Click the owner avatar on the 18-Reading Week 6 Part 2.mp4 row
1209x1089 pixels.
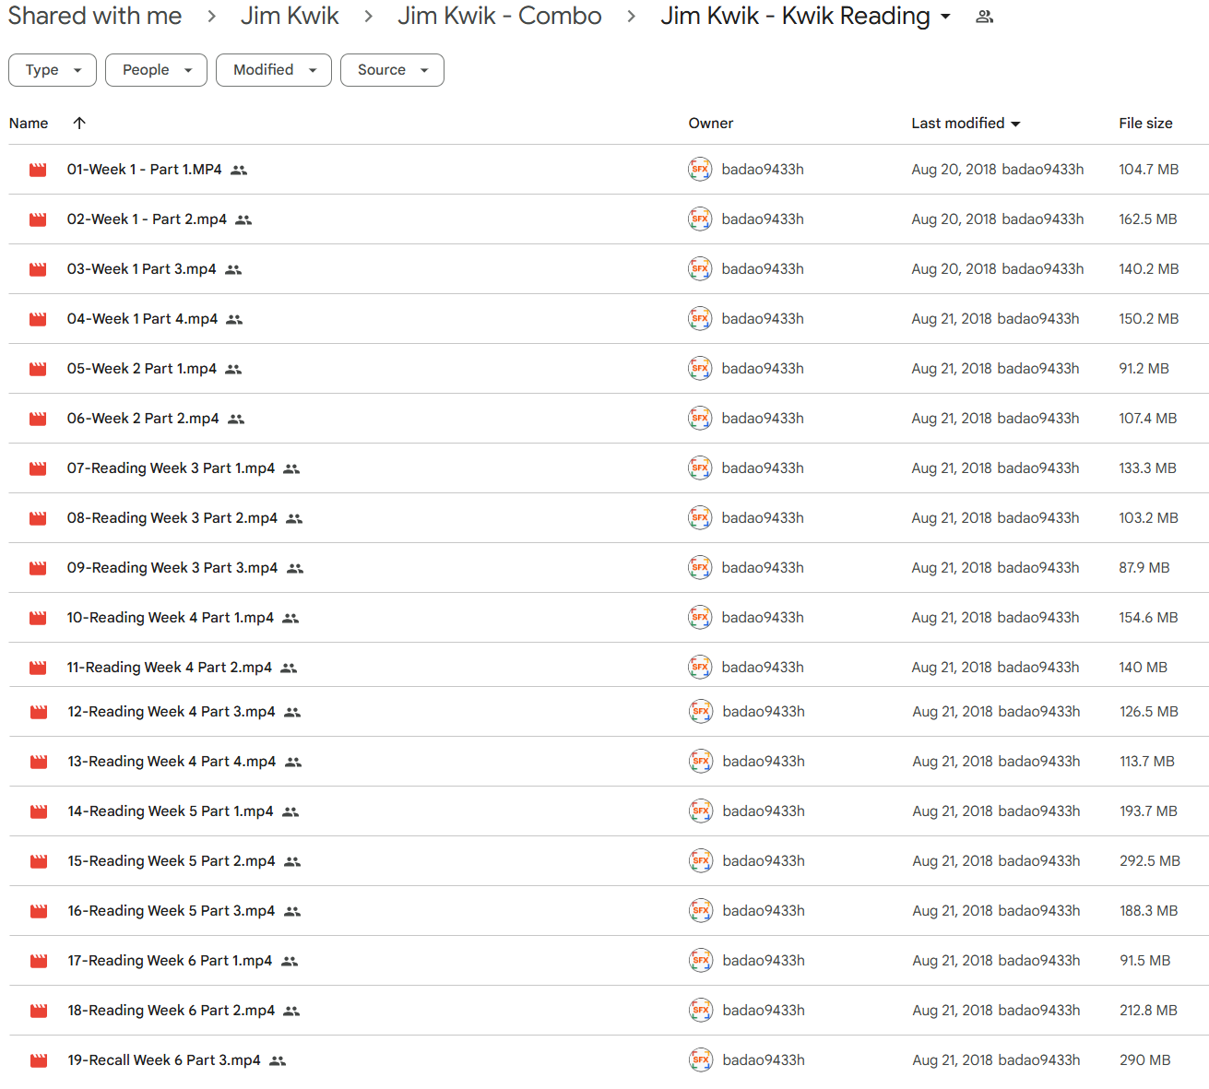701,1010
